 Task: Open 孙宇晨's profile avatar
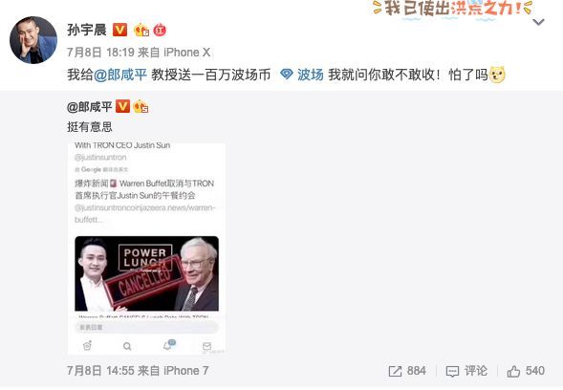[33, 40]
